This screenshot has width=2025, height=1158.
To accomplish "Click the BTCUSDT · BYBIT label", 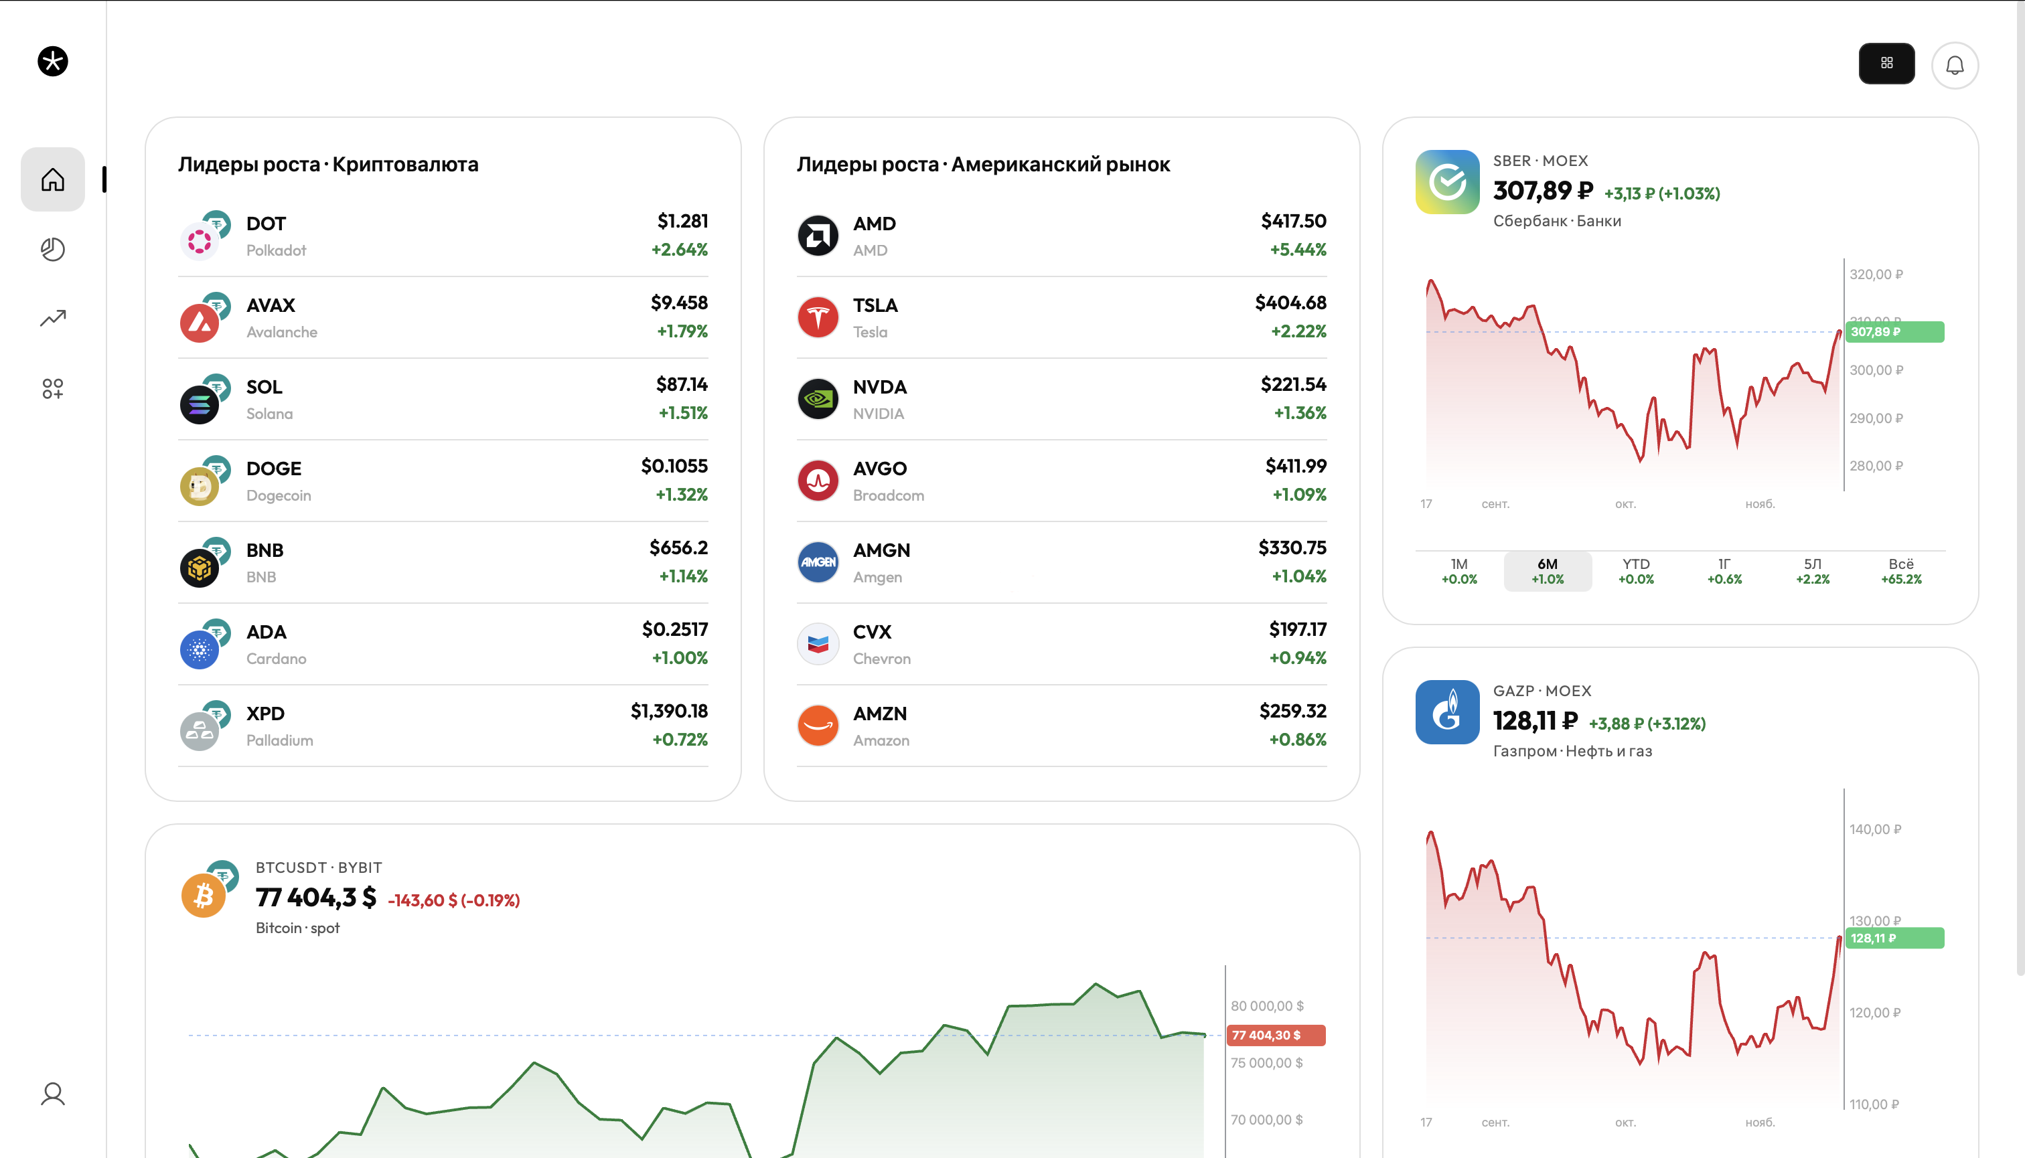I will tap(318, 867).
